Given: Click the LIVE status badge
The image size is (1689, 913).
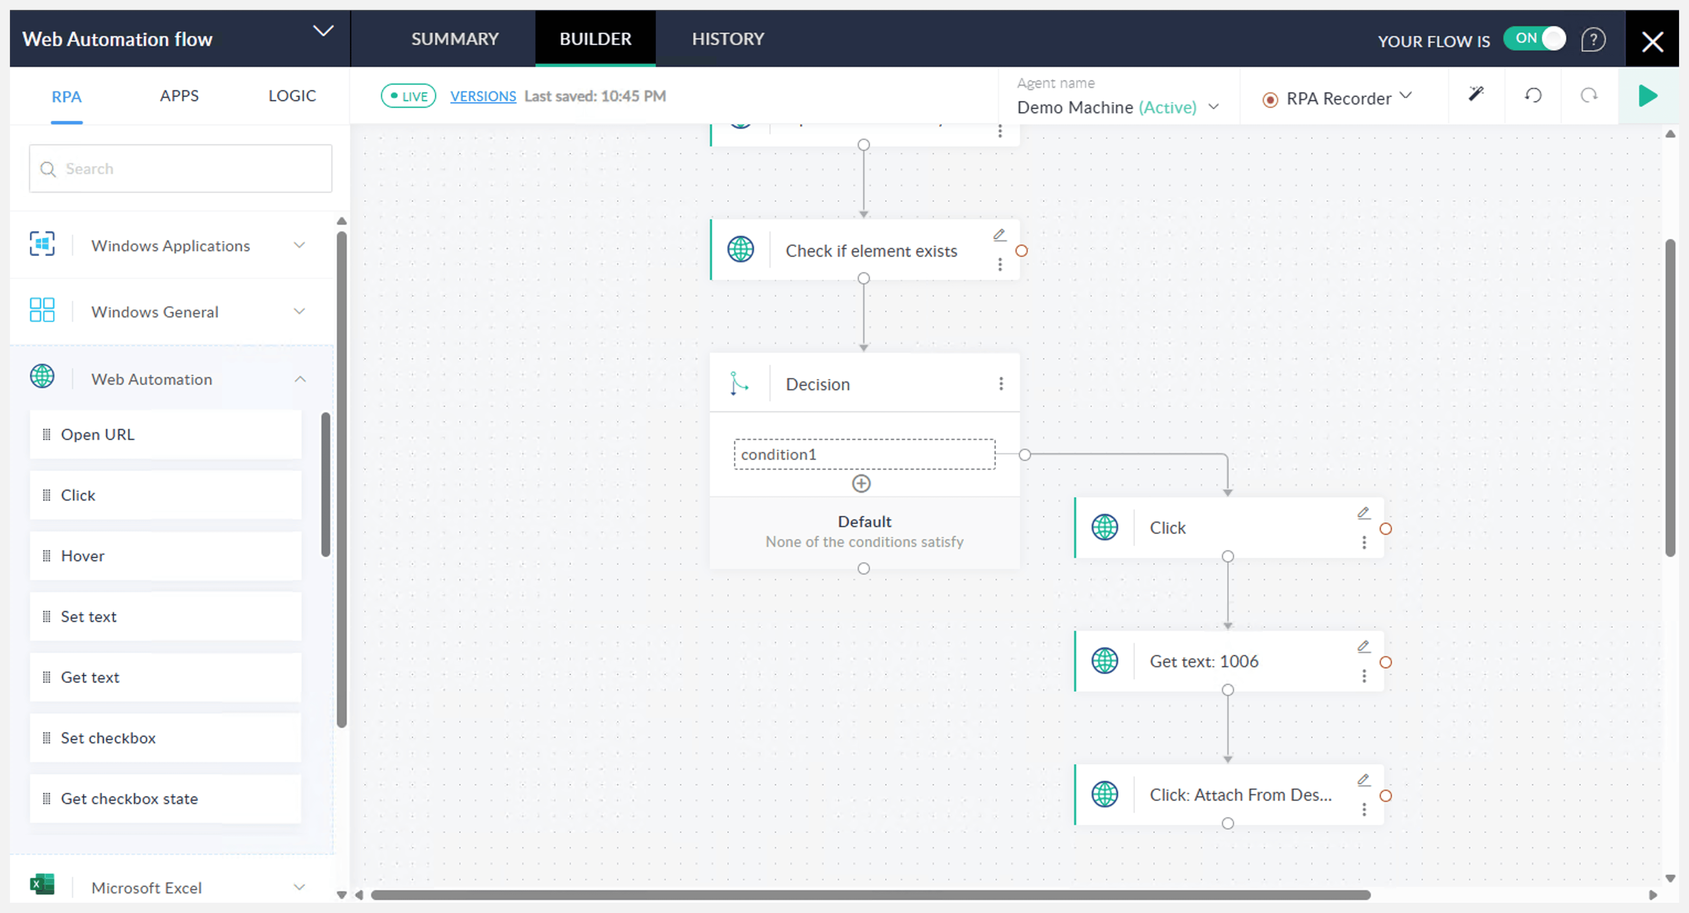Looking at the screenshot, I should click(408, 96).
